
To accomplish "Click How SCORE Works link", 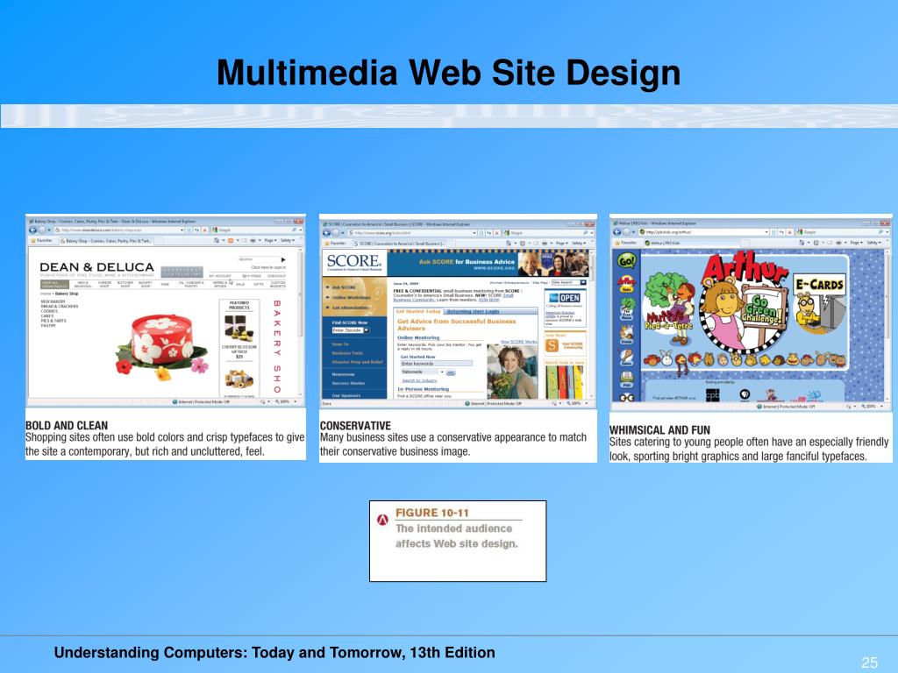I will pos(519,342).
